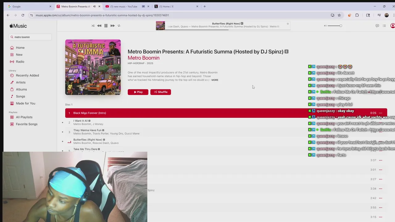Click the now-playing album thumbnail
This screenshot has width=395, height=222.
pos(160,26)
